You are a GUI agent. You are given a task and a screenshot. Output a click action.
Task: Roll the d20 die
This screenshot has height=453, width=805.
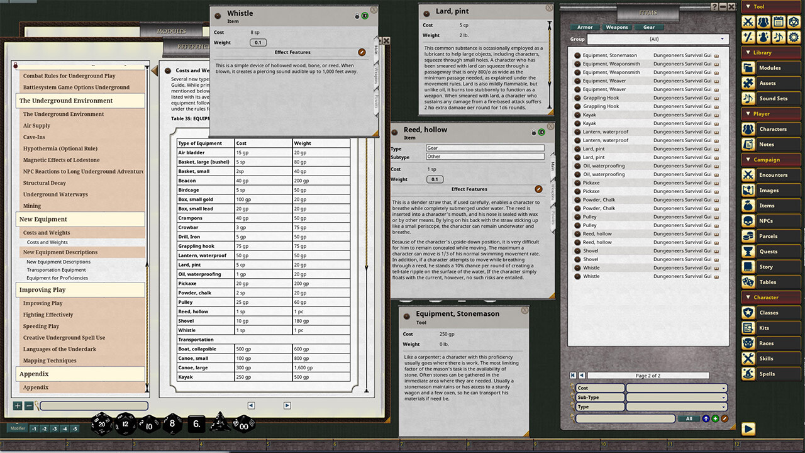point(102,423)
